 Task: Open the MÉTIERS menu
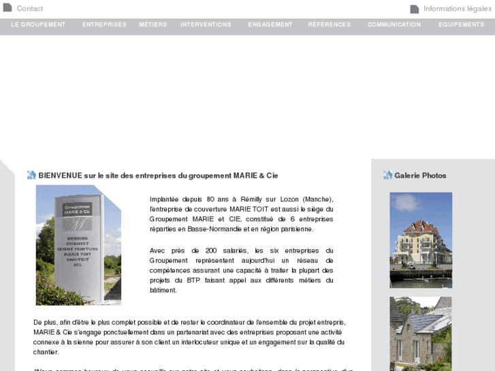[153, 25]
